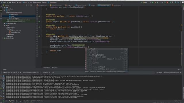Open the com.sanderlust.todo process dropdown in Logcat

click(x=32, y=73)
